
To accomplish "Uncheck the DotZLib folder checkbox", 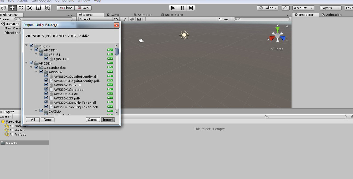I will click(41, 111).
